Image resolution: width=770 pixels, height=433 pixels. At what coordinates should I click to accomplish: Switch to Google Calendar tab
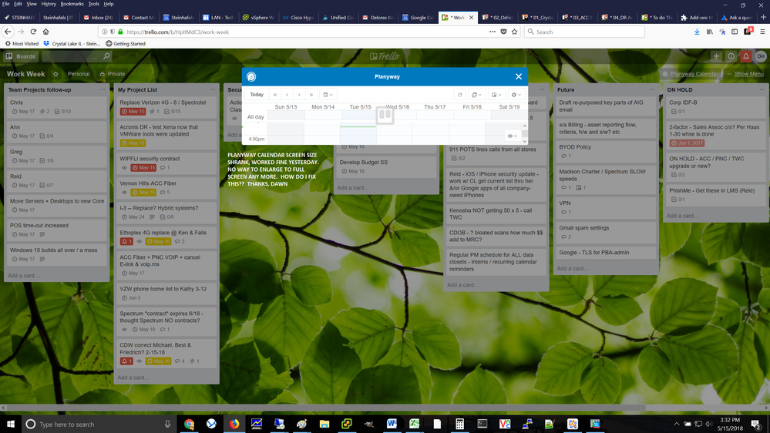point(418,17)
